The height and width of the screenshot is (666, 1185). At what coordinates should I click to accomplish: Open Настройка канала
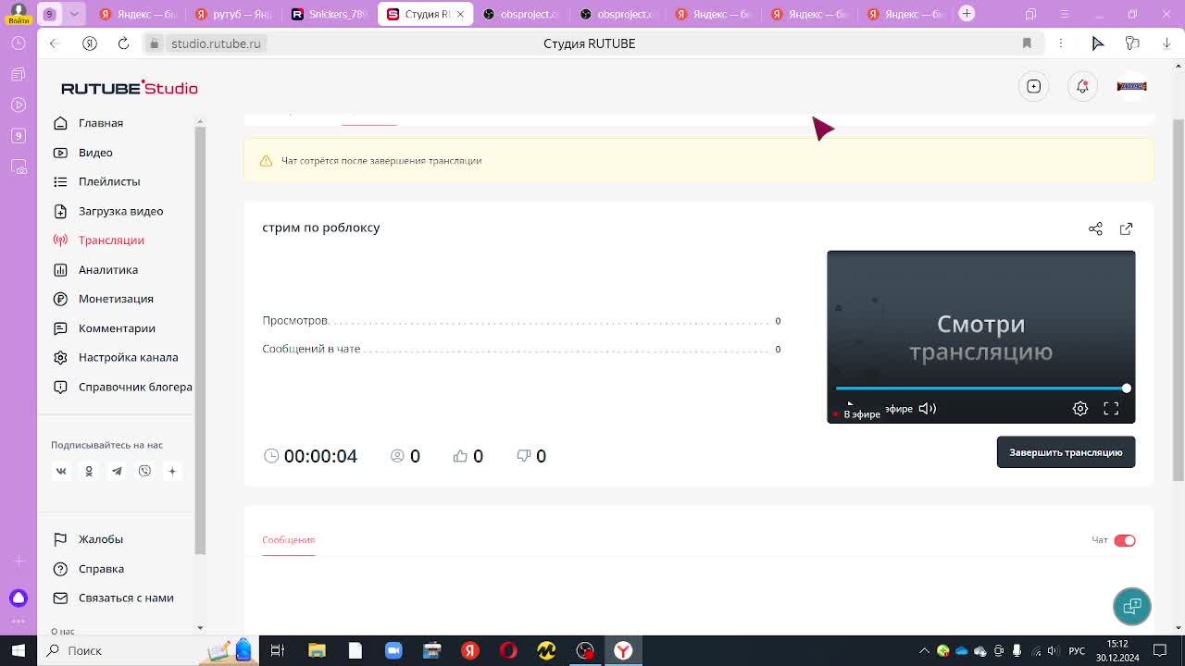128,357
